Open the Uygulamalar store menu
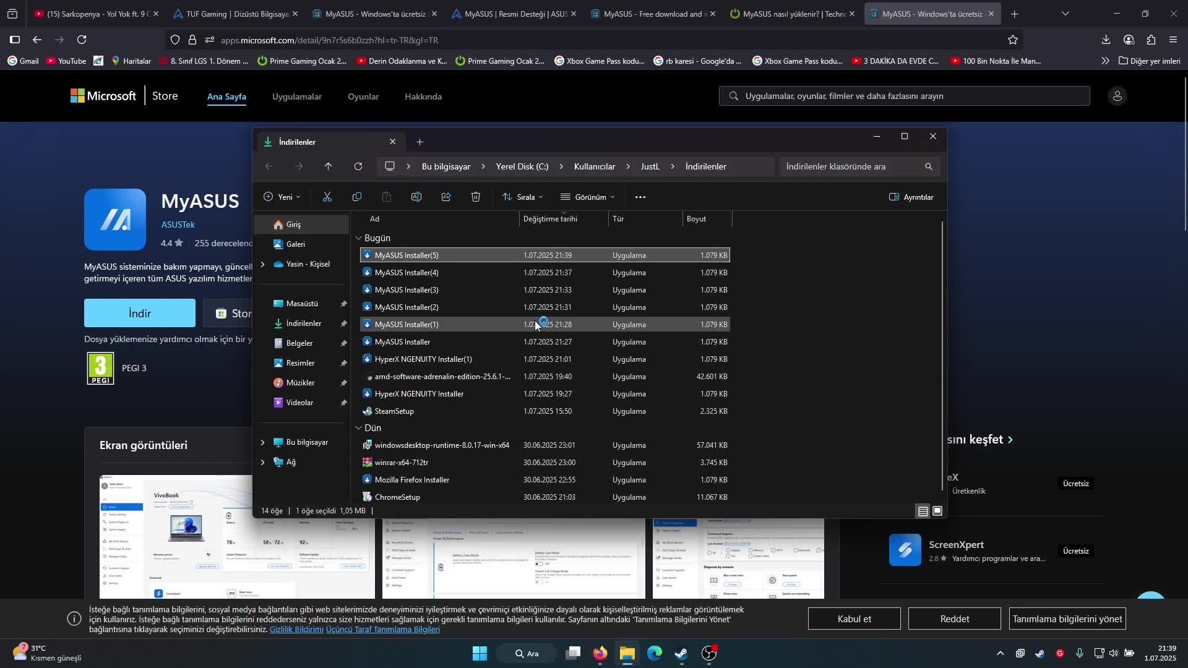 (x=297, y=96)
